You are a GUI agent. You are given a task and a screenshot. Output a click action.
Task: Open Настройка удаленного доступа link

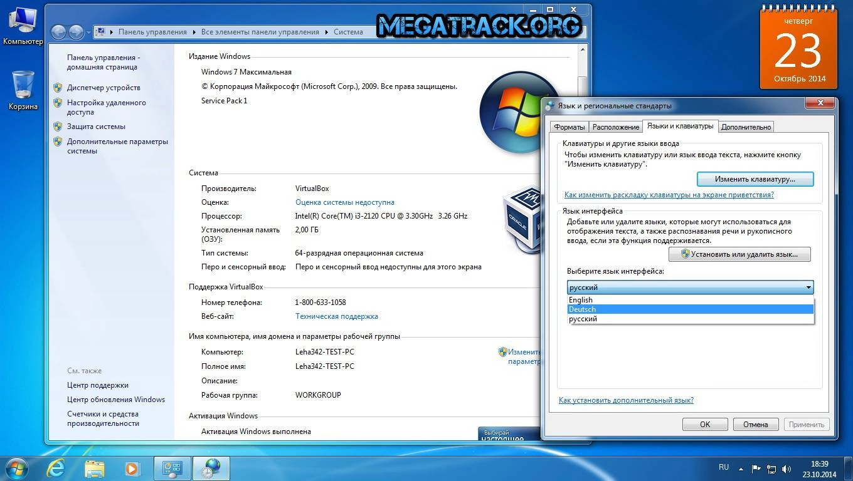click(x=106, y=107)
